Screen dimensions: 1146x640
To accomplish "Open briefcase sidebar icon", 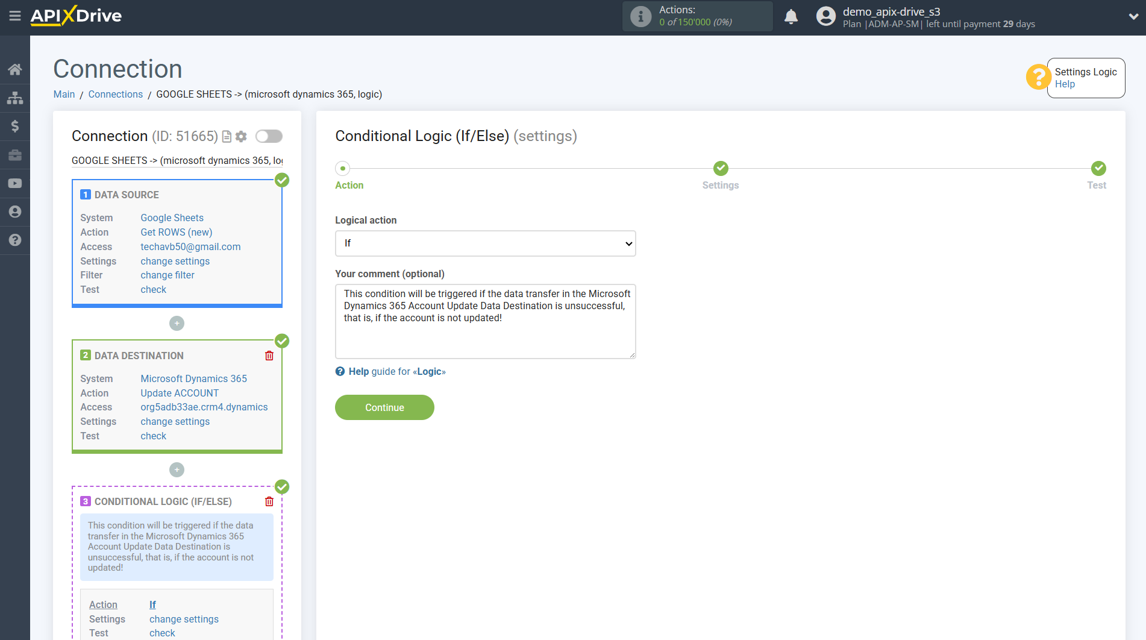I will pos(15,155).
